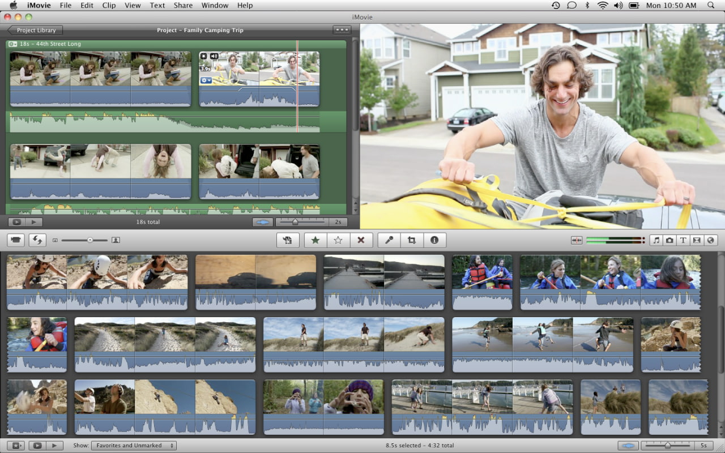
Task: Open the camera import window
Action: tap(16, 240)
